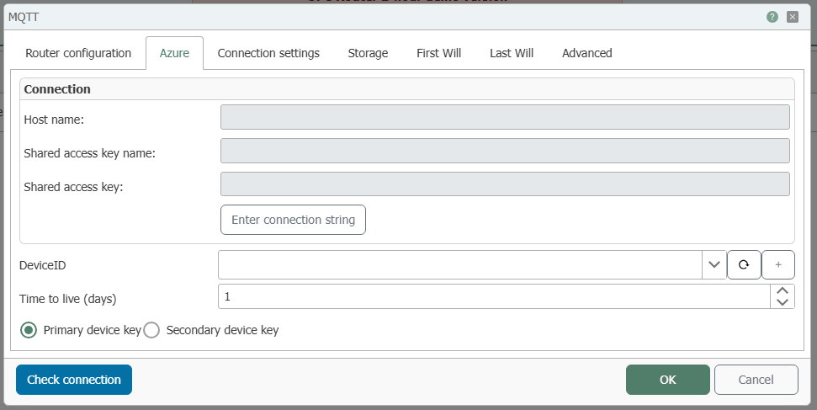Viewport: 817px width, 410px height.
Task: Increase Time to live value
Action: [783, 290]
